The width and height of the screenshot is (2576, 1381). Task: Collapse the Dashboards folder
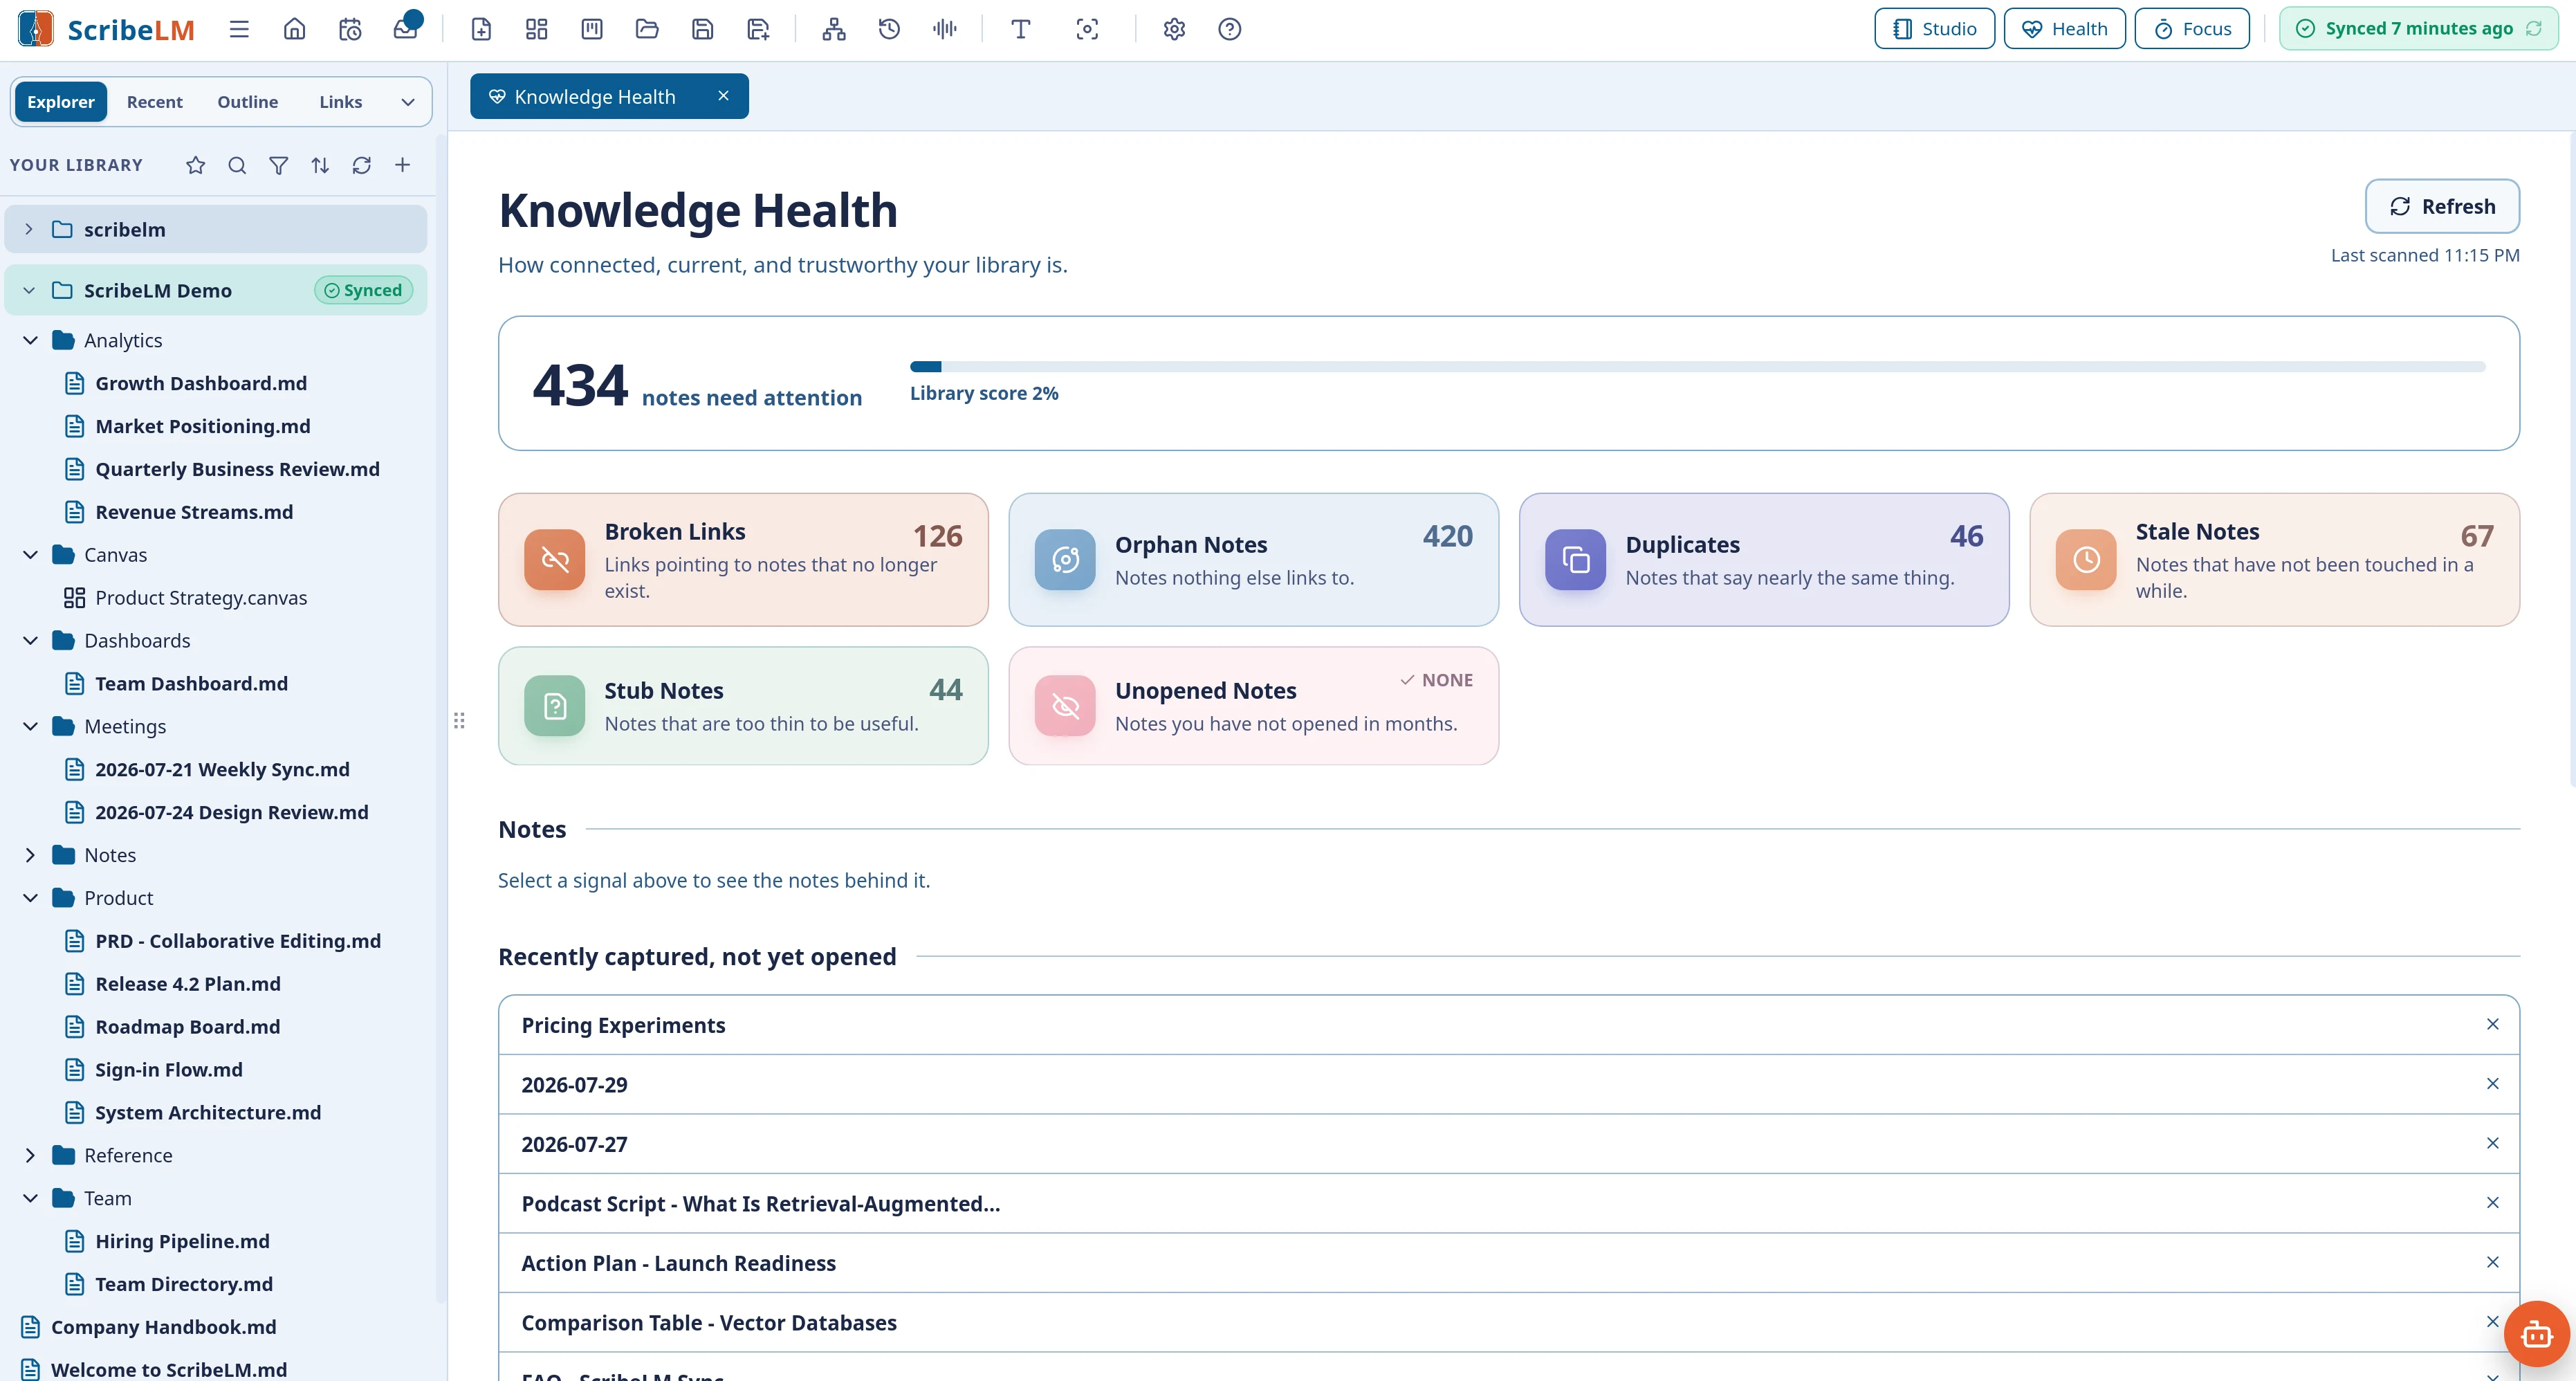point(30,641)
